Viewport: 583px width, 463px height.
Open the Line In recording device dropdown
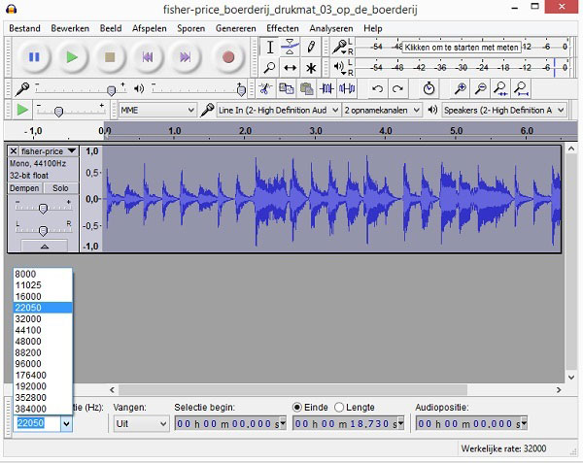pos(278,110)
